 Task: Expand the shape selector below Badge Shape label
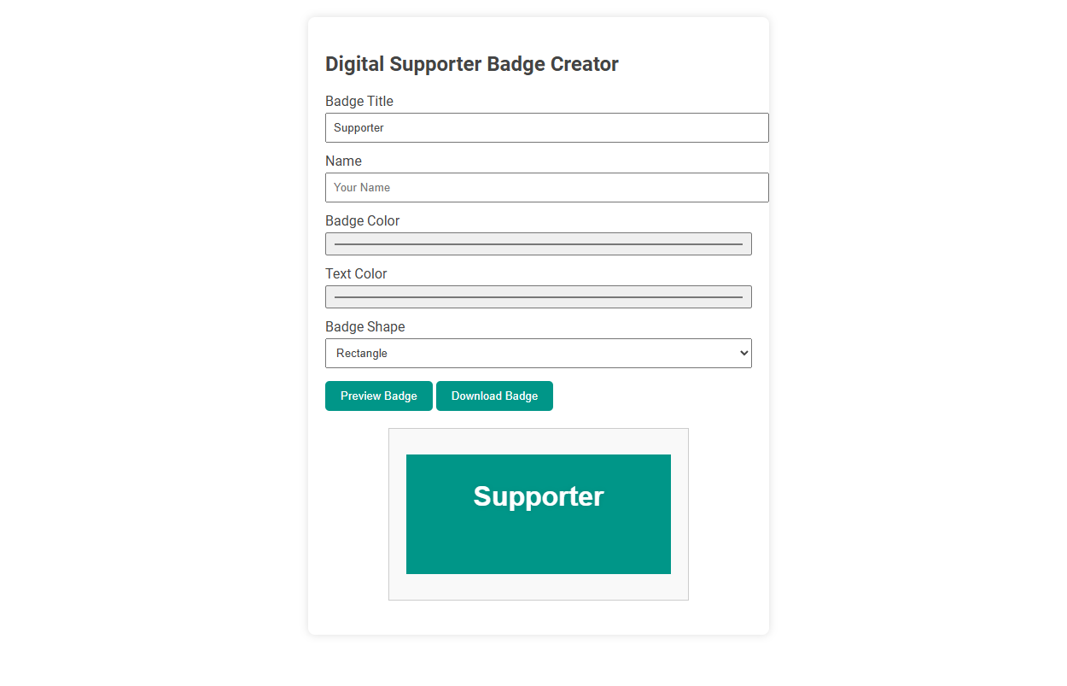tap(538, 353)
